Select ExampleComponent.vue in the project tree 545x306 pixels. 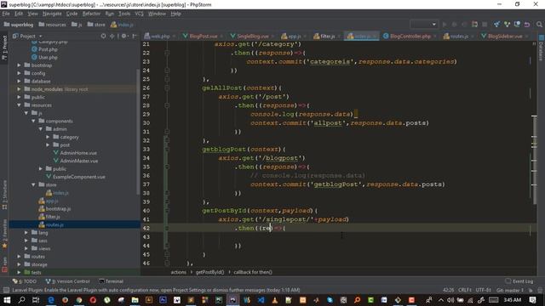[x=78, y=177]
